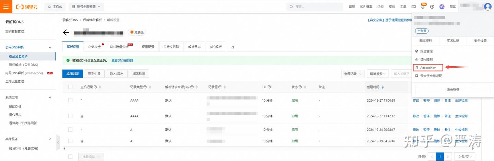The width and height of the screenshot is (494, 161).
Task: Switch to the DNS安全 tab
Action: 94,47
